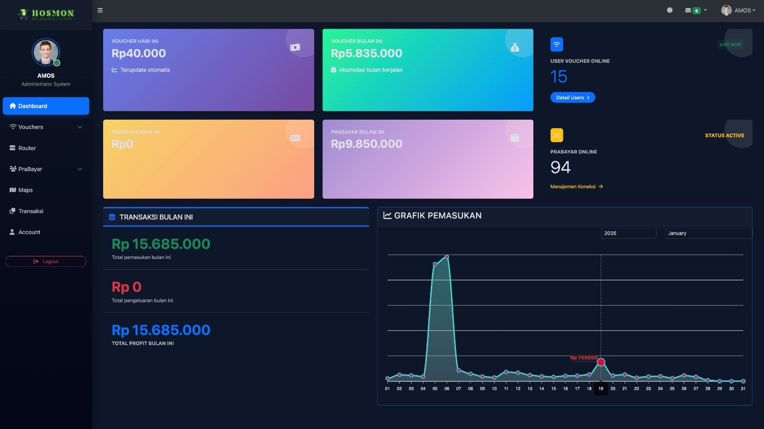Screen dimensions: 764x429
Task: Click the wifi icon on voucher online card
Action: (557, 44)
